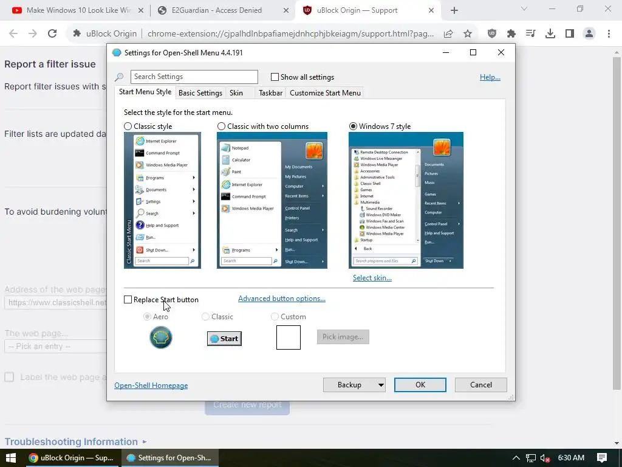Image resolution: width=622 pixels, height=467 pixels.
Task: Click the web page address field behind dialog
Action: click(55, 303)
